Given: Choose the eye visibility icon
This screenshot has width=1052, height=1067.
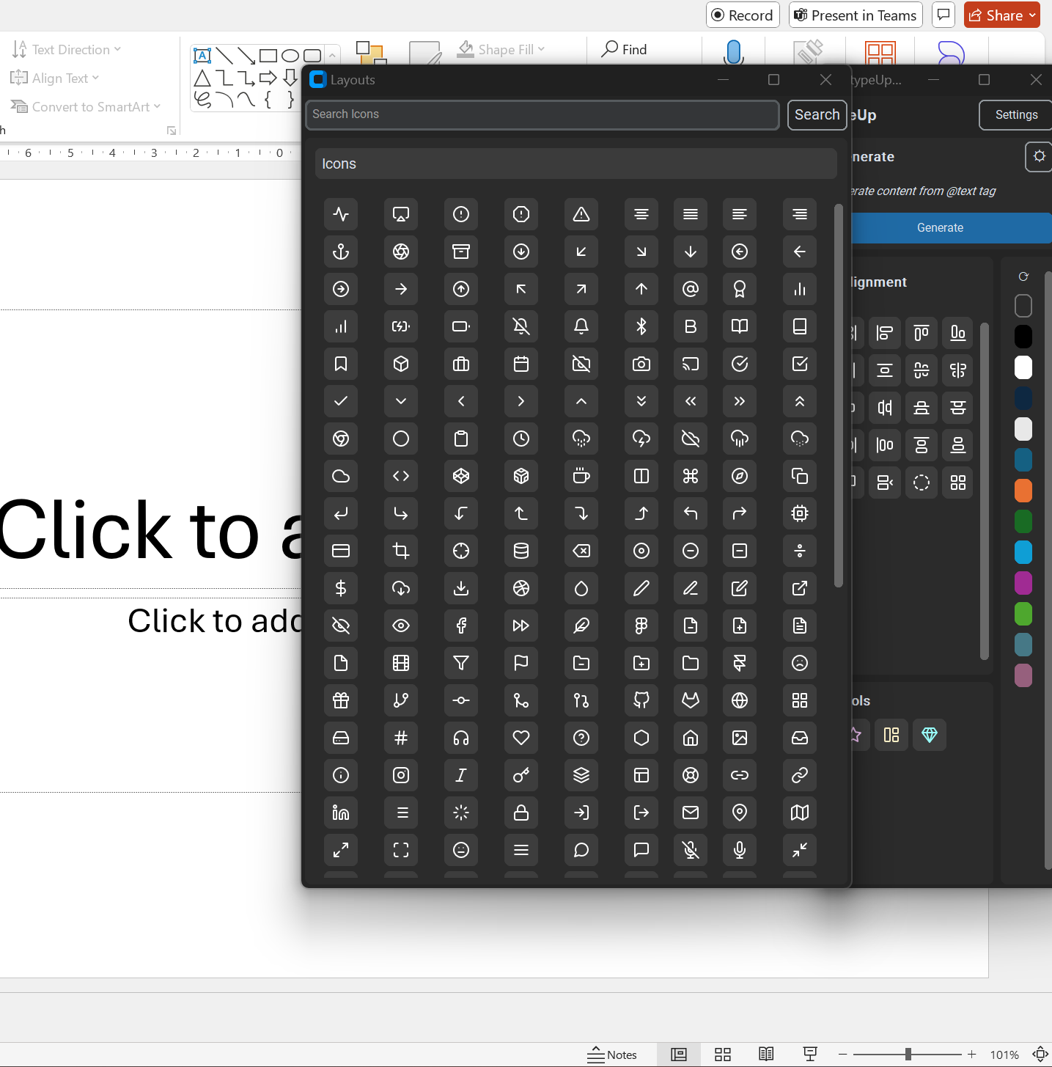Looking at the screenshot, I should pyautogui.click(x=401, y=626).
